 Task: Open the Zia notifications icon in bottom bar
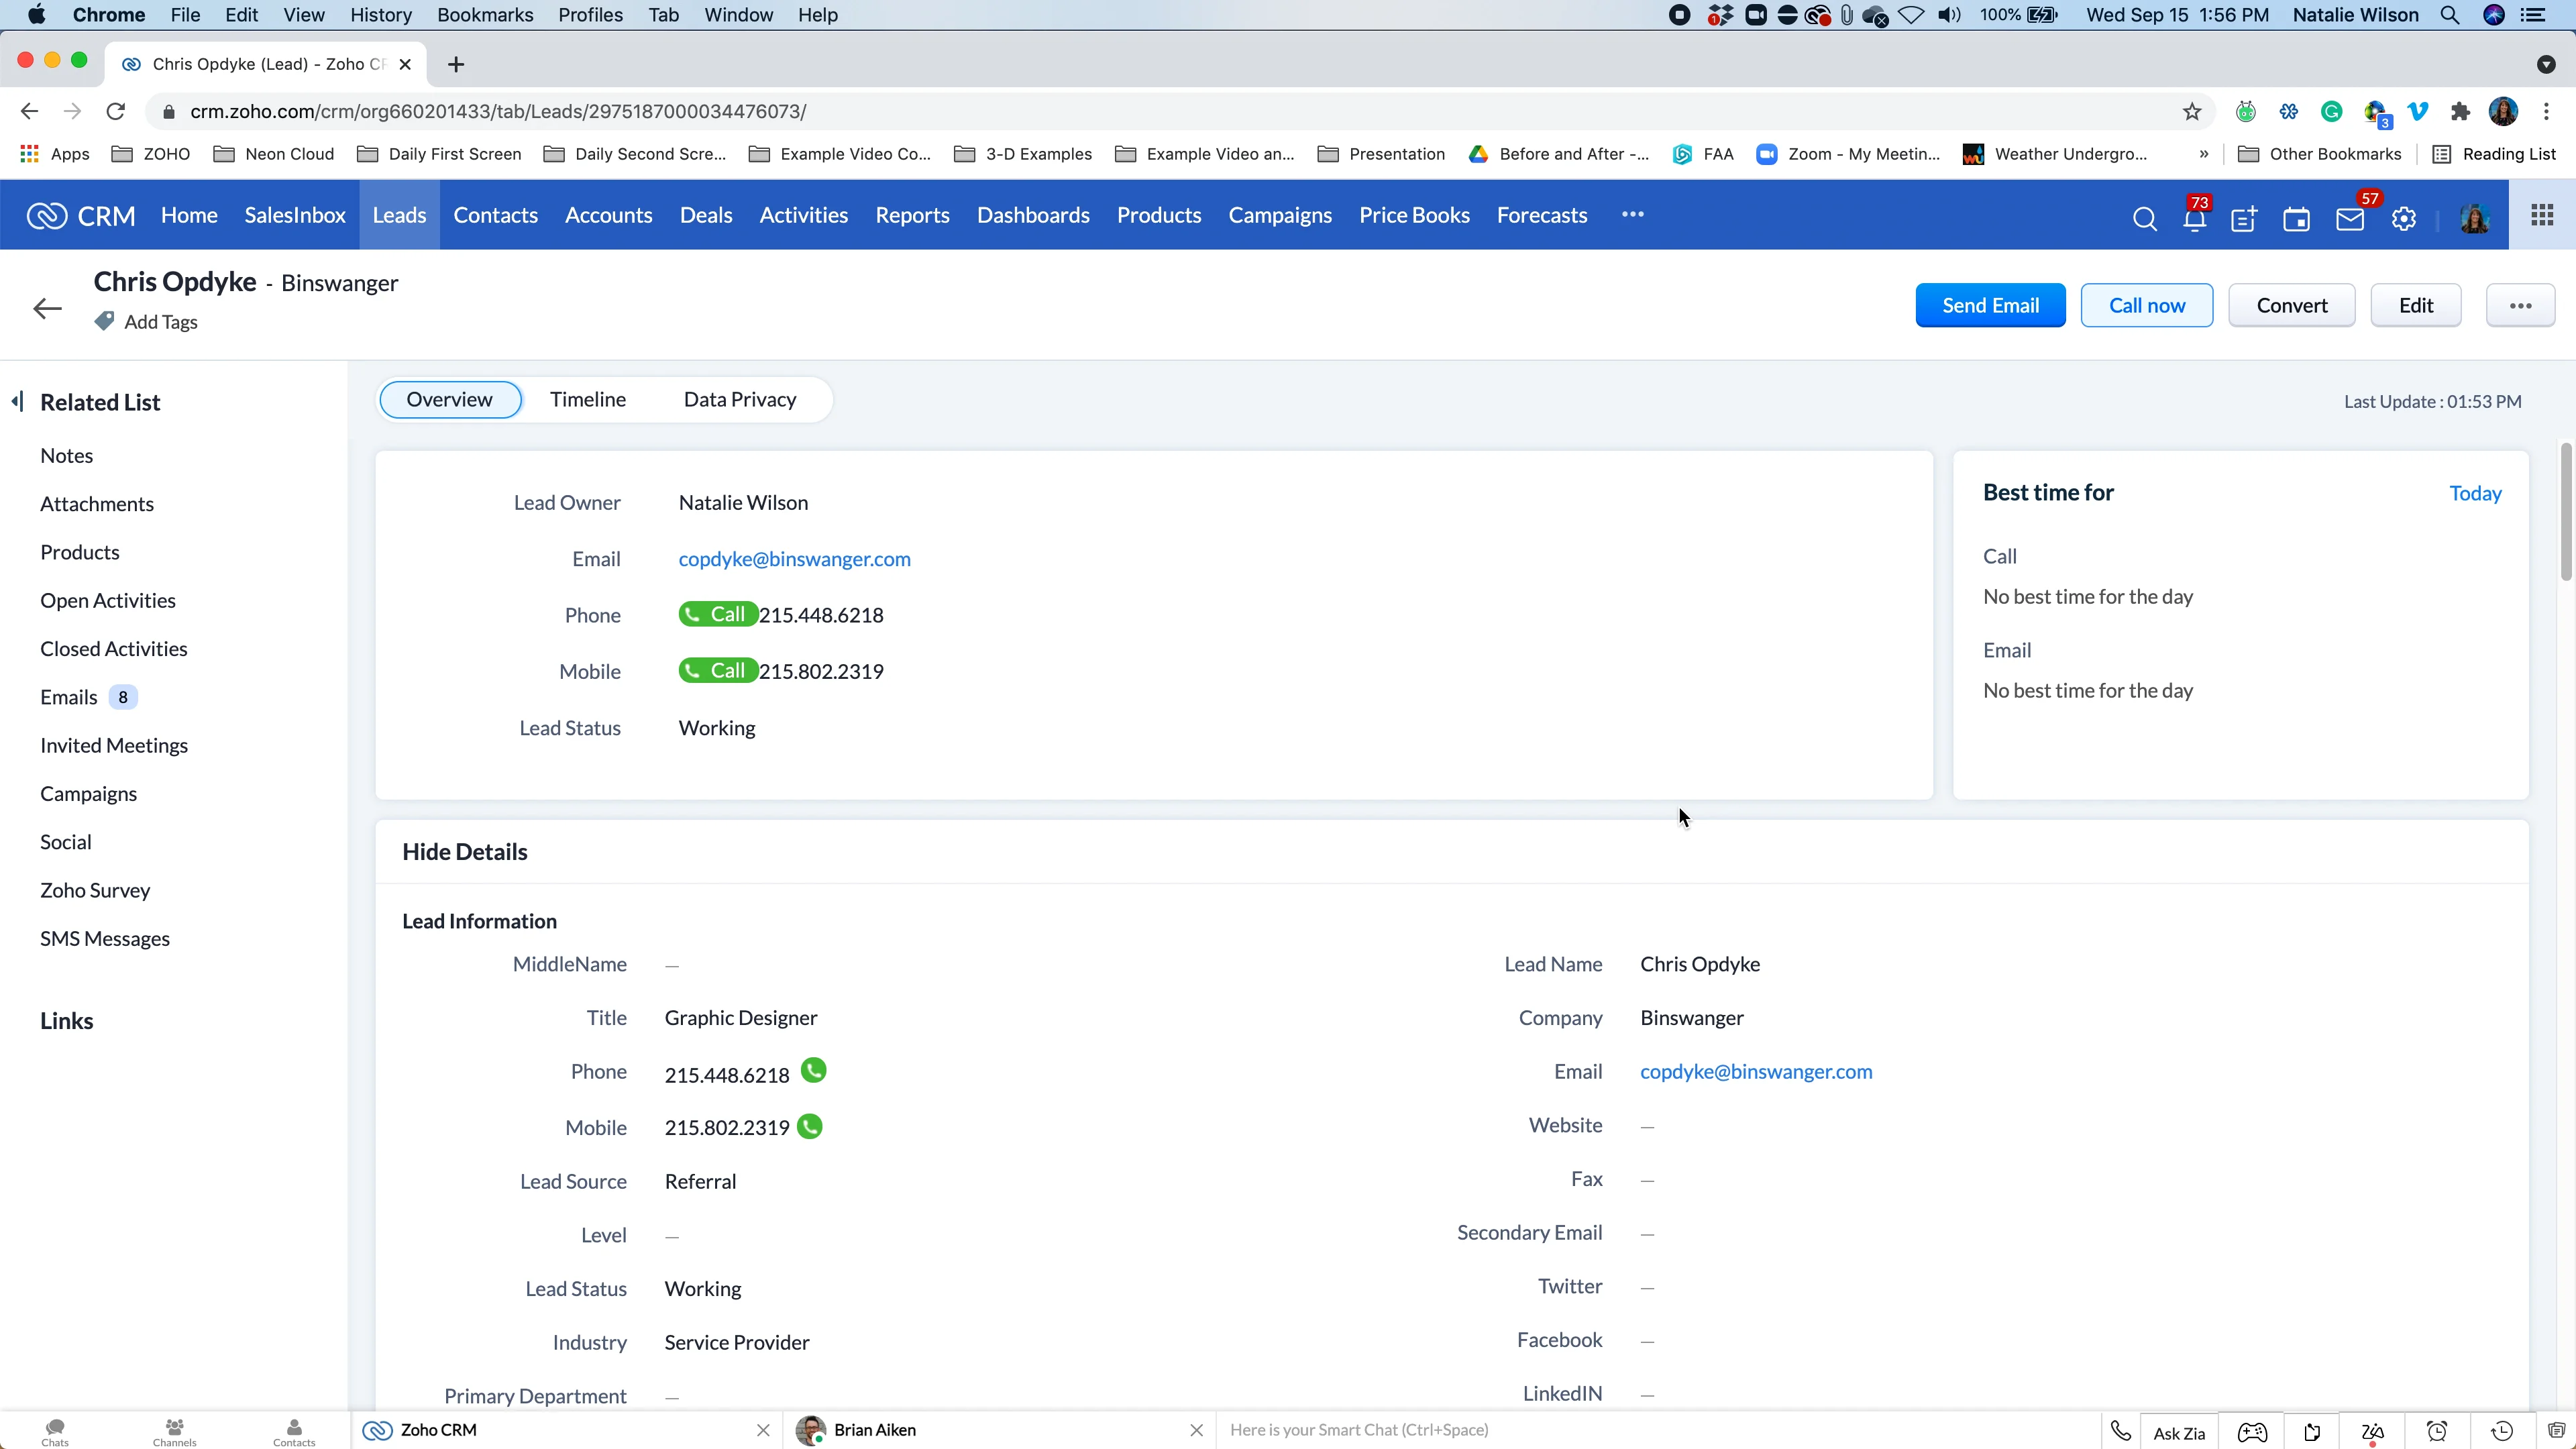tap(2373, 1432)
